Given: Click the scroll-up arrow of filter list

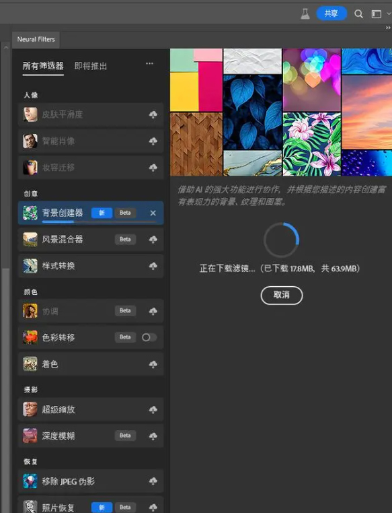Looking at the screenshot, I should tap(6, 47).
